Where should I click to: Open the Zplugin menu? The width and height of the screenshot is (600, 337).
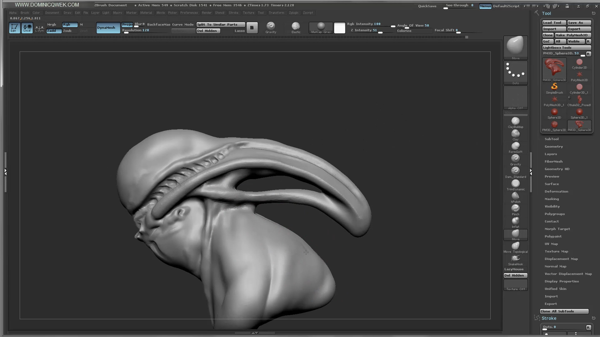click(x=293, y=13)
